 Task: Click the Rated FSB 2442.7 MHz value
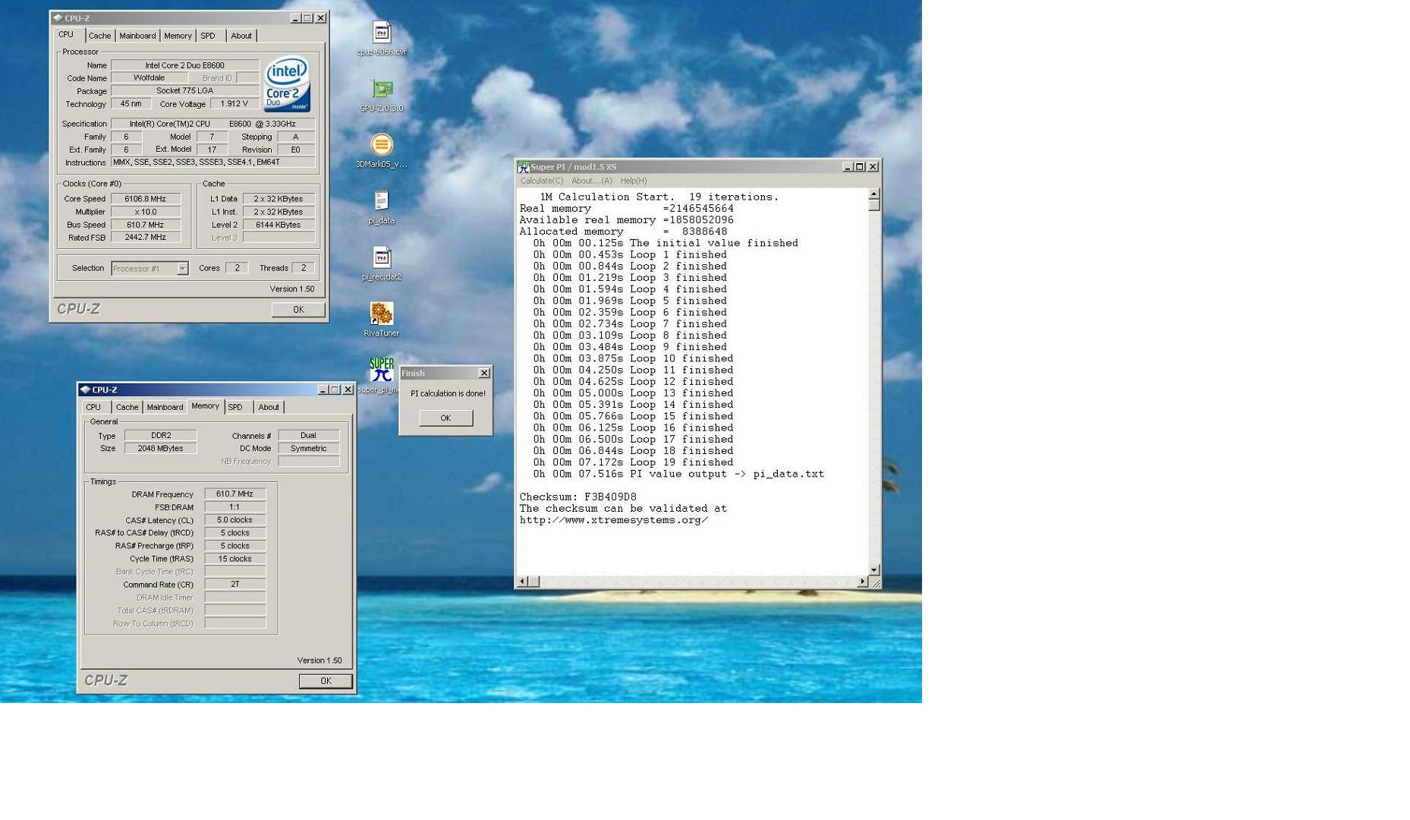pyautogui.click(x=146, y=238)
